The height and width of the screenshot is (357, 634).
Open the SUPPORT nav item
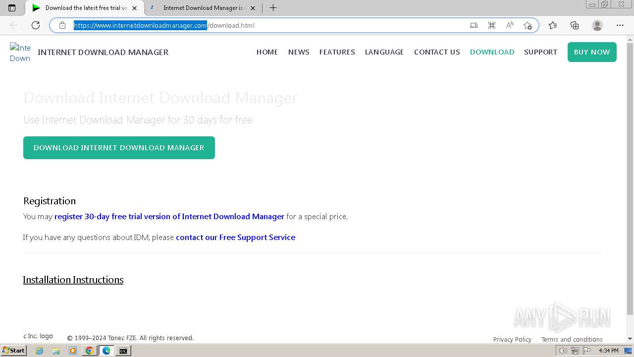point(540,52)
